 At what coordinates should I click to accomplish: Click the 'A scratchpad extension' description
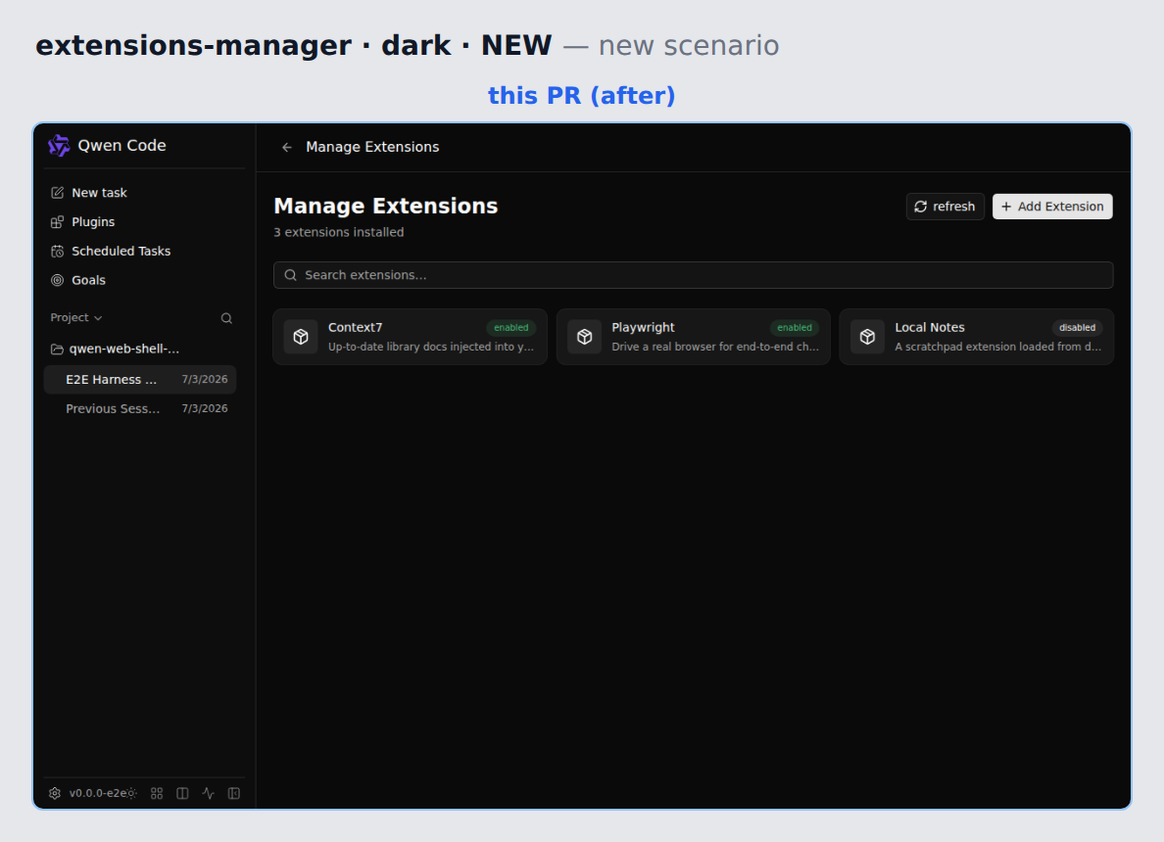tap(997, 347)
